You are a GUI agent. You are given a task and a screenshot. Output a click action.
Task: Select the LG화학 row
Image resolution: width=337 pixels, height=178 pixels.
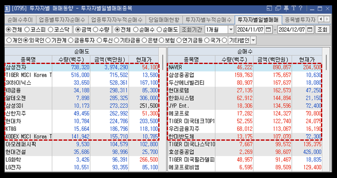(82, 160)
